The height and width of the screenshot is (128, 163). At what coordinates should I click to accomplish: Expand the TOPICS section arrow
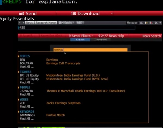18,56
